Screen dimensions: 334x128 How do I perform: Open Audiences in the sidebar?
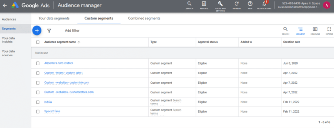[x=9, y=19]
